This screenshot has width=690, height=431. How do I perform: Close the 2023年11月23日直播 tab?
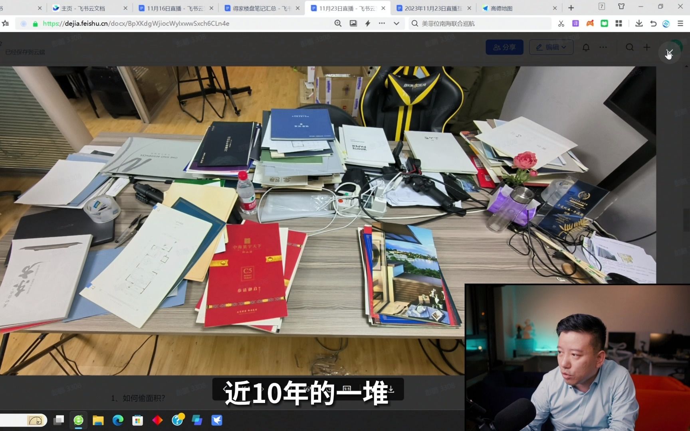point(469,8)
